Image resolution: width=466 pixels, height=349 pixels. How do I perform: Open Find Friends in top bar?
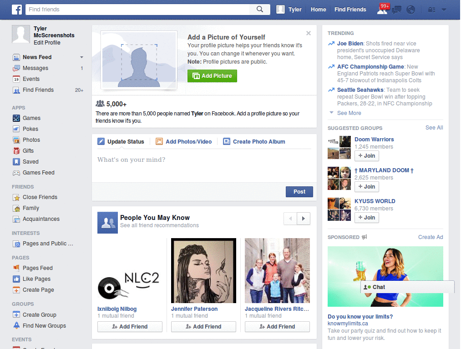350,10
